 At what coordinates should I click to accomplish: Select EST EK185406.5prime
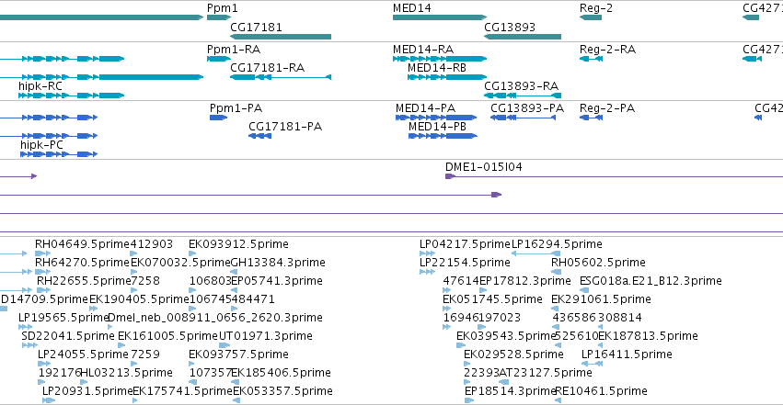pyautogui.click(x=281, y=373)
